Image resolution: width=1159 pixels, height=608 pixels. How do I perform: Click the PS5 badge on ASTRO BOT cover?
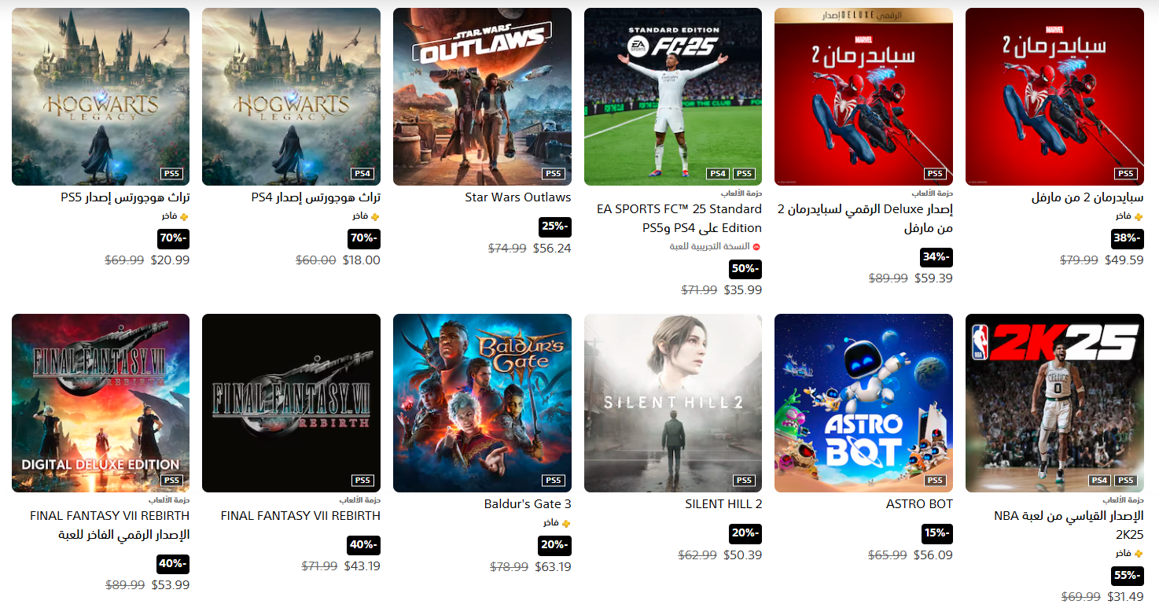(x=935, y=481)
